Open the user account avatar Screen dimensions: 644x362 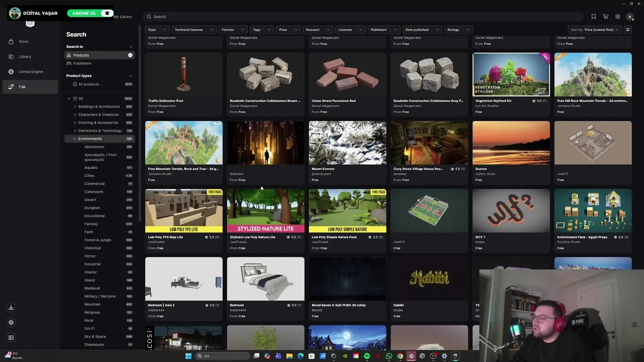click(x=629, y=17)
